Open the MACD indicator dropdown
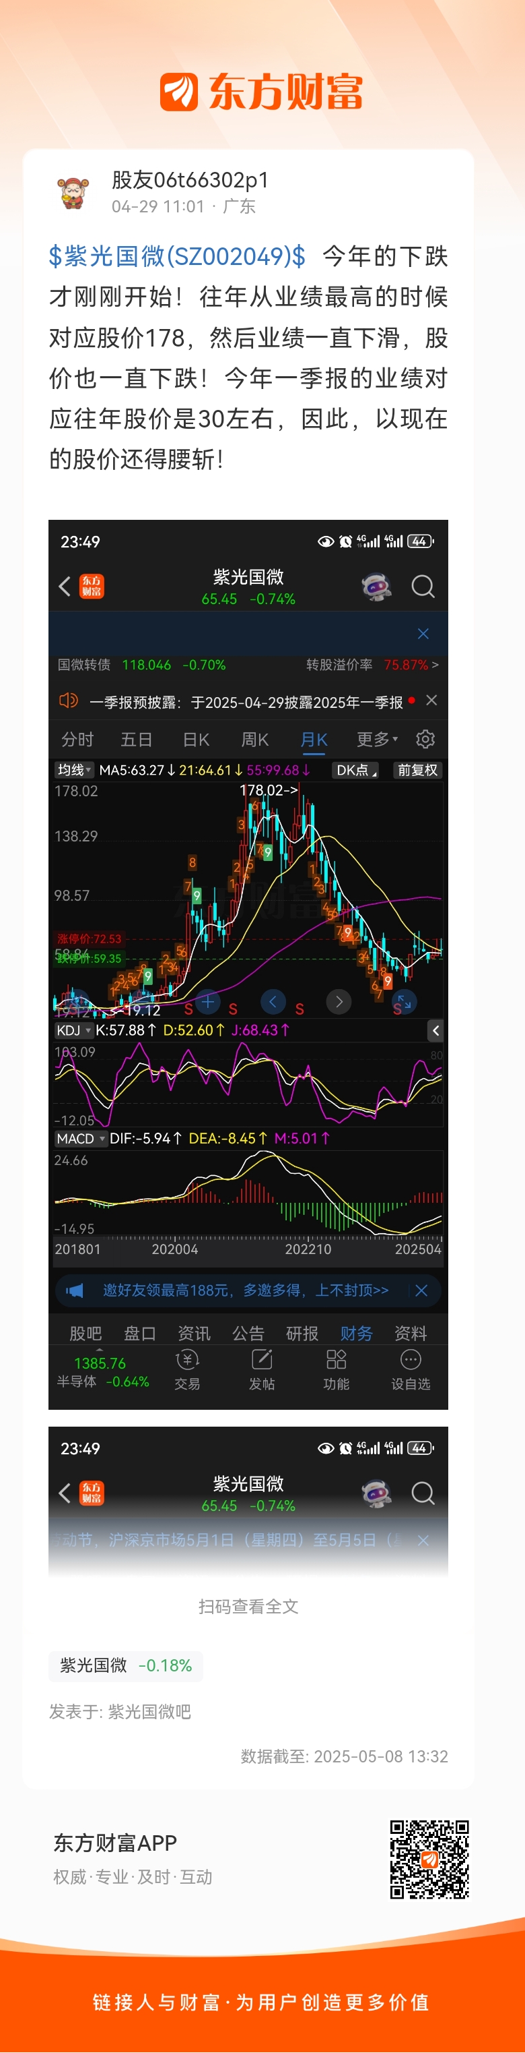 (80, 1139)
